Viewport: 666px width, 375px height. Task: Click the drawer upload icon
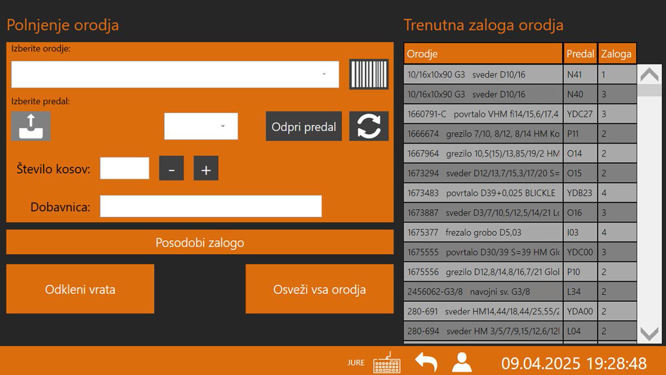(x=31, y=126)
